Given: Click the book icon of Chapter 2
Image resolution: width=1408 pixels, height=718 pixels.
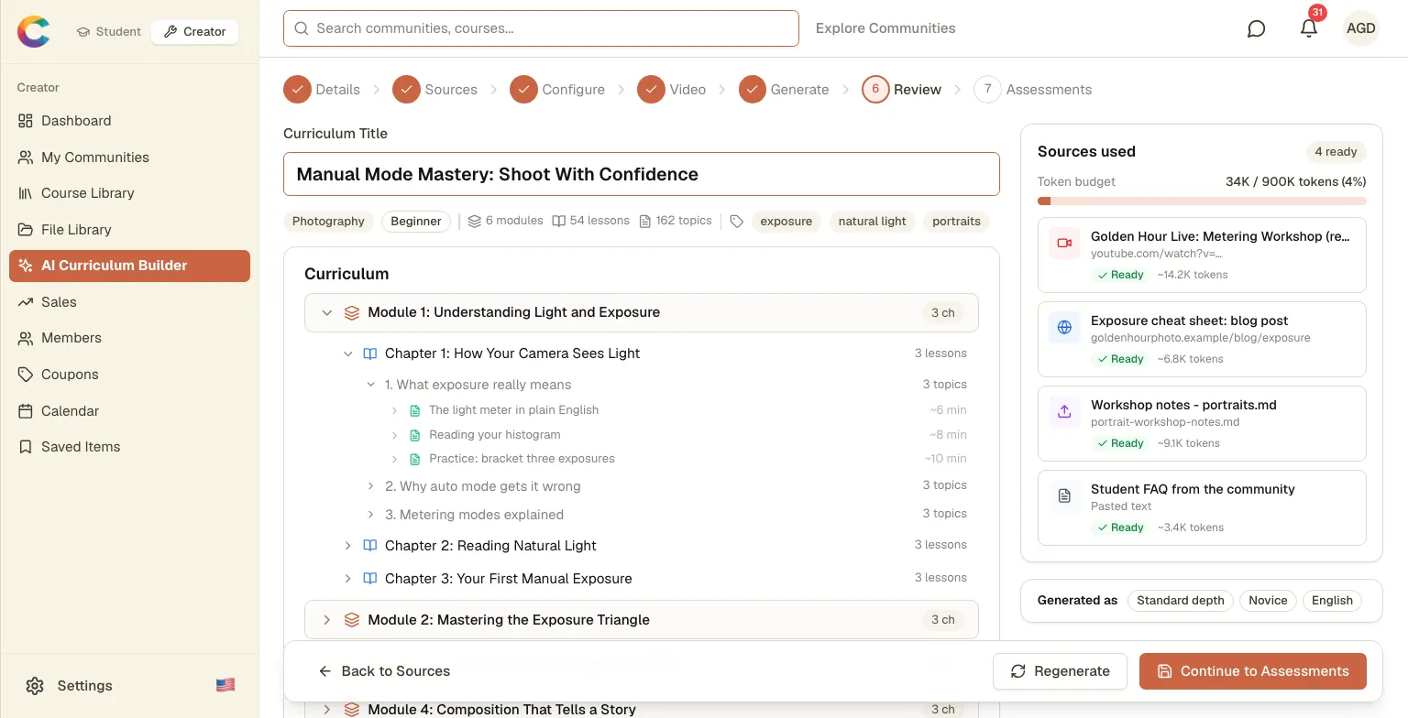Looking at the screenshot, I should point(370,546).
